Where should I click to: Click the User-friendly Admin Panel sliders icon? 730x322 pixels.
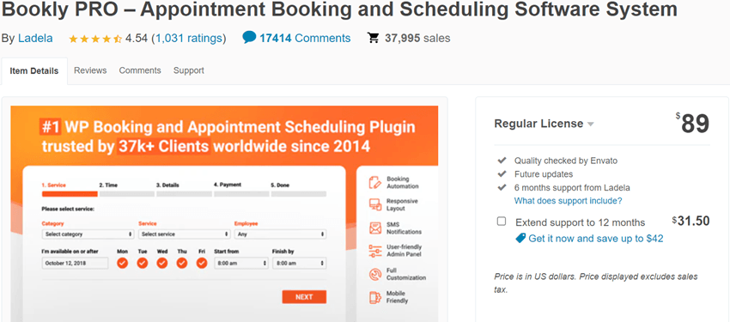click(374, 251)
